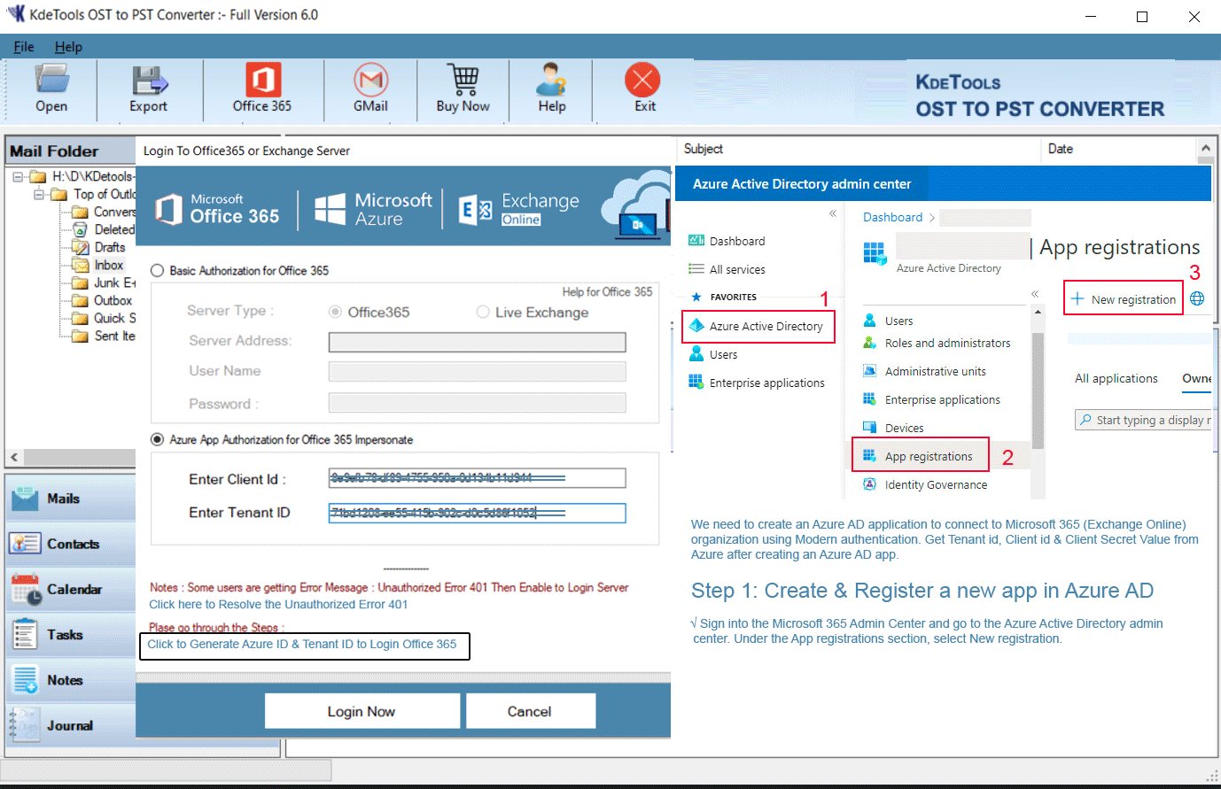The width and height of the screenshot is (1221, 789).
Task: Click the Enter Client Id field
Action: click(x=477, y=478)
